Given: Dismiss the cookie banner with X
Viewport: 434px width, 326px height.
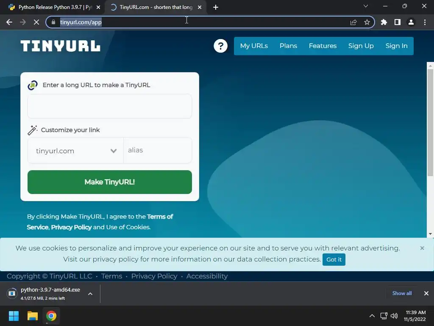Looking at the screenshot, I should (x=422, y=248).
